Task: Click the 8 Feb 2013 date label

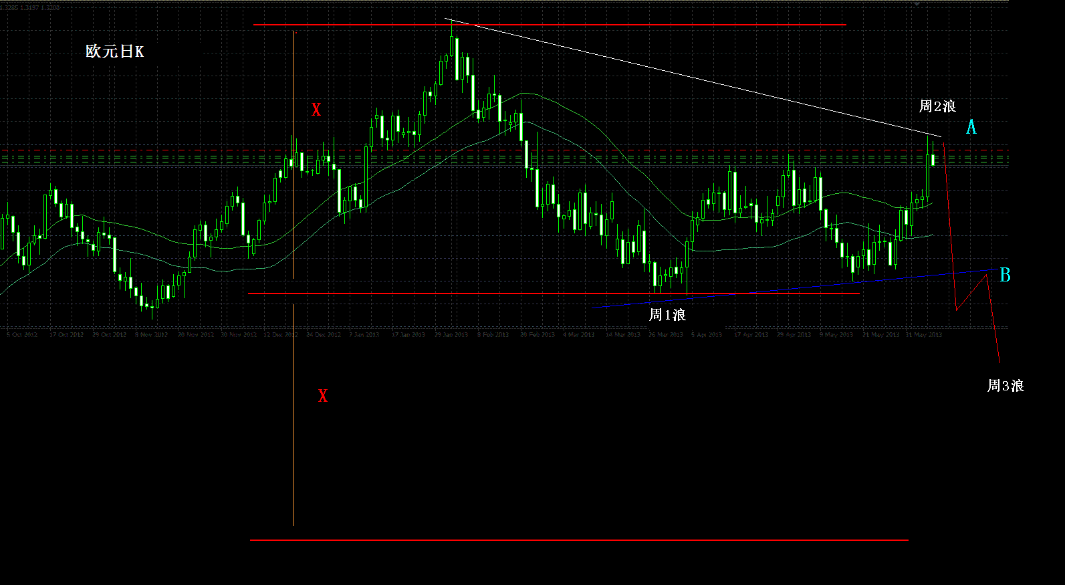Action: tap(493, 334)
